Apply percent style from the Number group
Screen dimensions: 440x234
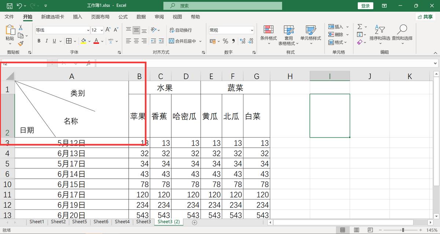coord(225,41)
